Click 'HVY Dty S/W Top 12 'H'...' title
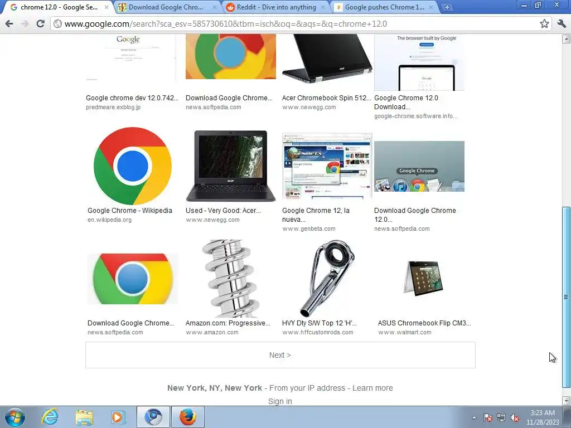The height and width of the screenshot is (428, 571). click(320, 323)
